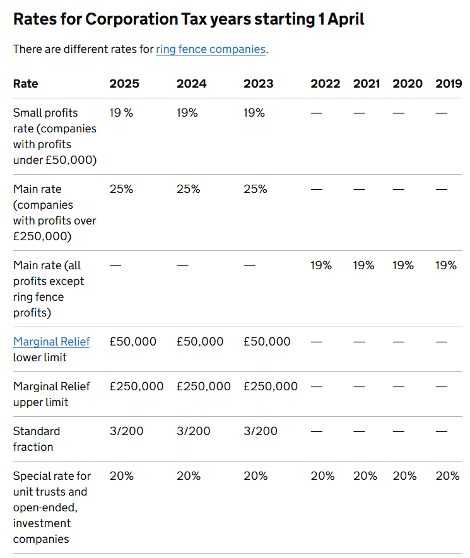Click the Rate column header
The height and width of the screenshot is (558, 470).
(x=25, y=84)
